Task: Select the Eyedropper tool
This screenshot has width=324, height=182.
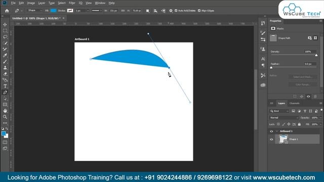Action: 5,55
